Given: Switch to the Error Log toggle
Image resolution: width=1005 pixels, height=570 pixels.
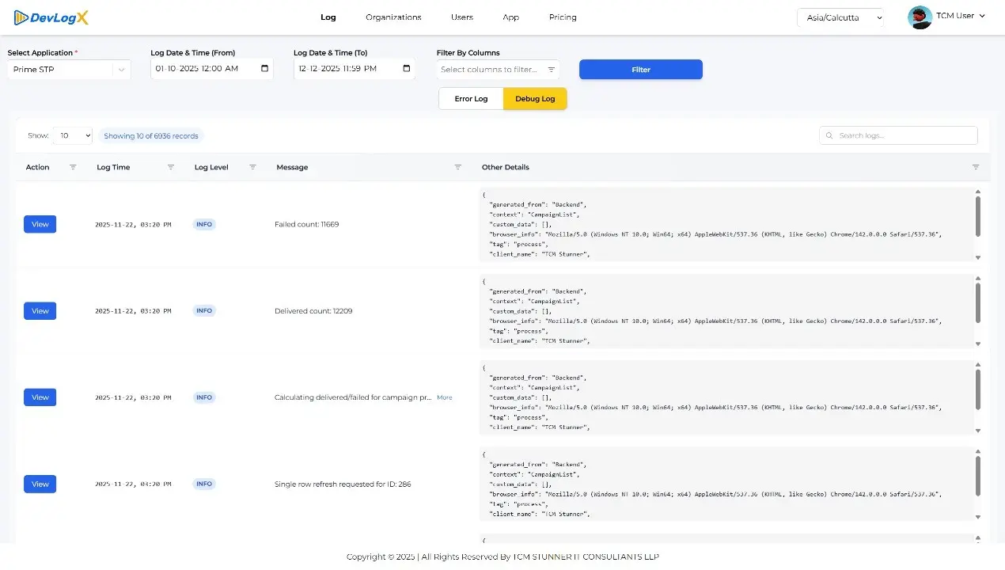Looking at the screenshot, I should tap(471, 99).
